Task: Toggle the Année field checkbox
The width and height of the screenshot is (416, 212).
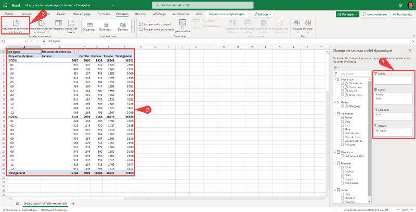Action: tap(343, 117)
